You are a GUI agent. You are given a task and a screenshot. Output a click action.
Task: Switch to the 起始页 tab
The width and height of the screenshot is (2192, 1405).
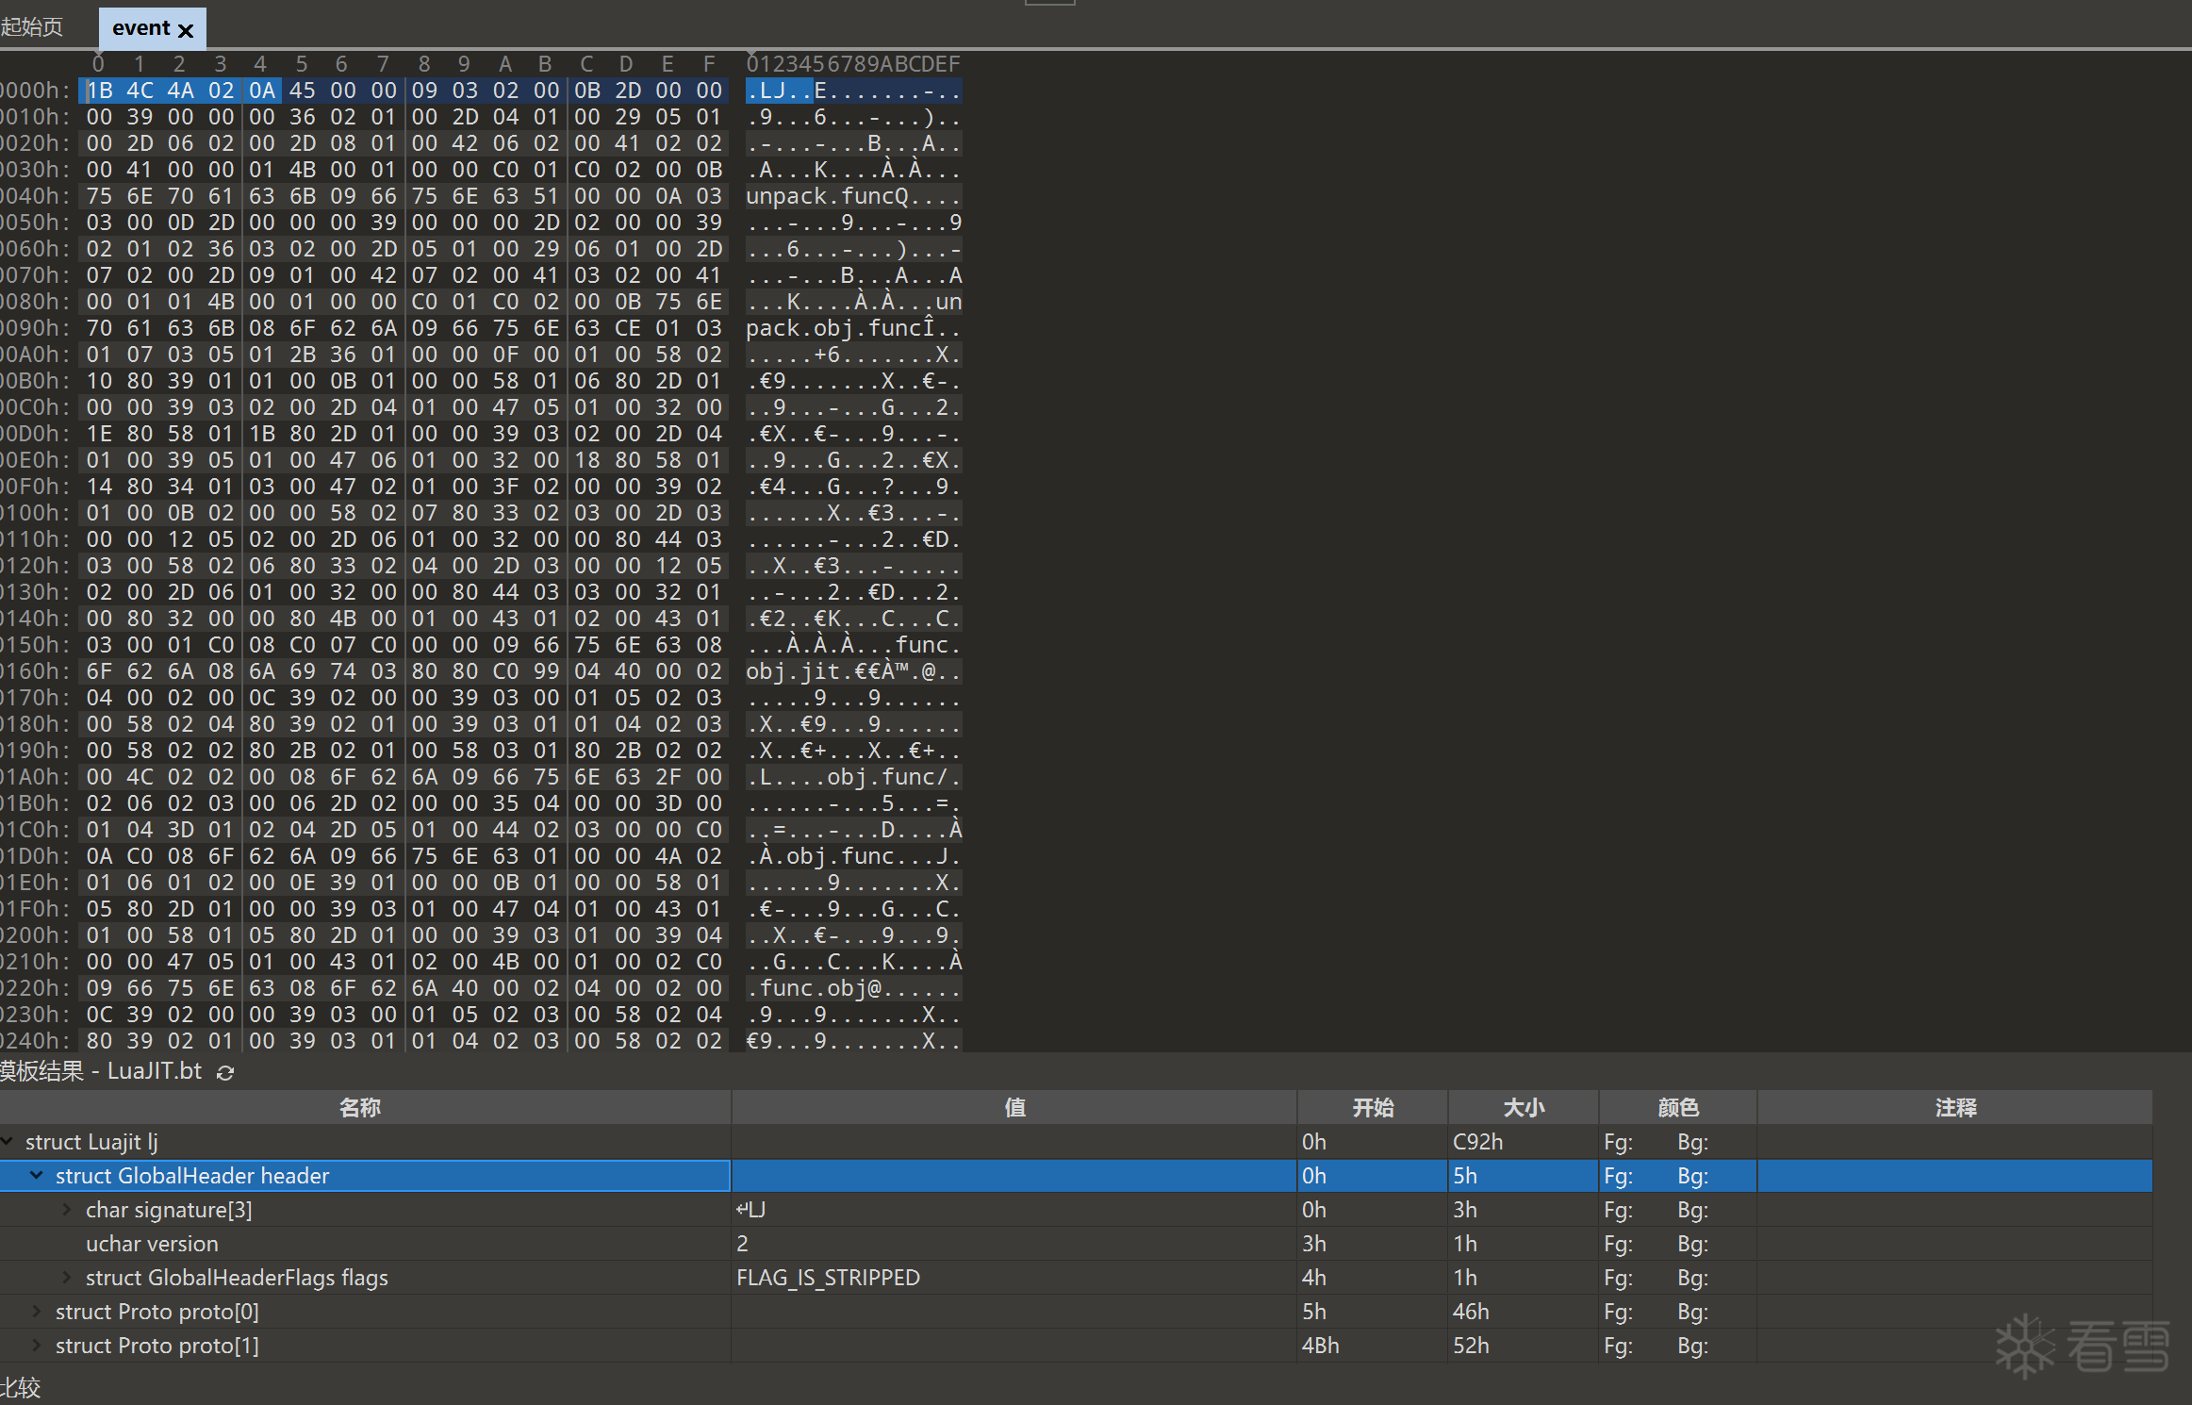(x=32, y=26)
